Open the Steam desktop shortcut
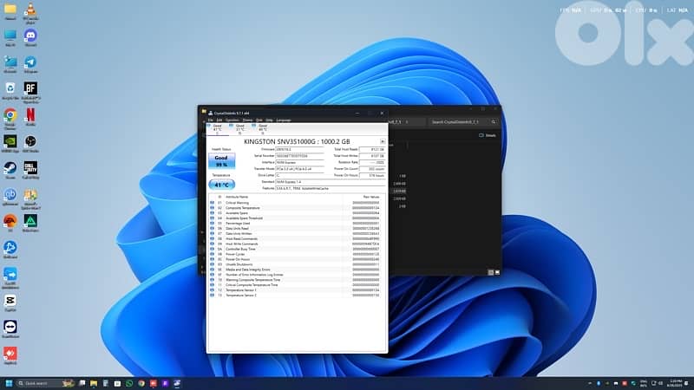Image resolution: width=694 pixels, height=390 pixels. (x=10, y=168)
